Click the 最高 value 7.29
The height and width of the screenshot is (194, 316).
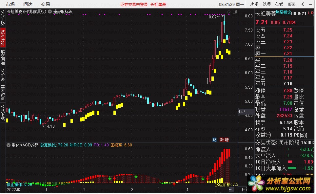coord(288,97)
